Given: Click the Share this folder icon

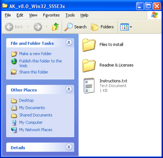Looking at the screenshot, I should pyautogui.click(x=14, y=72).
